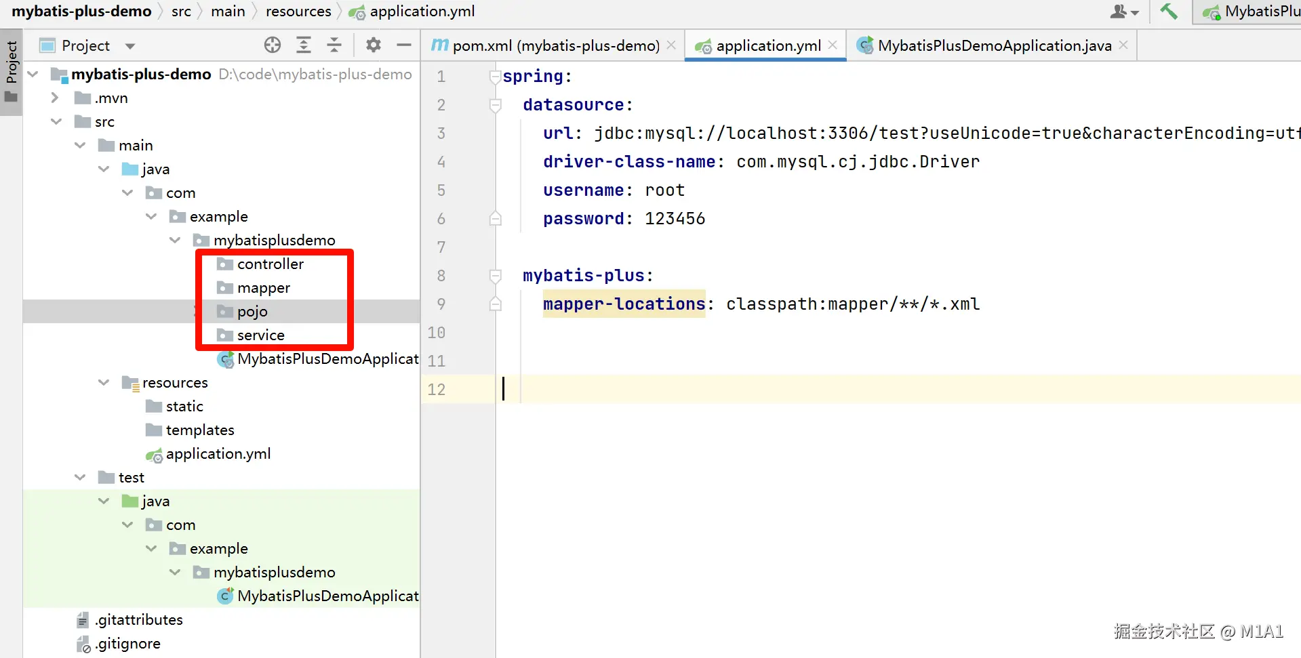Fold the mybatis-plus block at line 8

pyautogui.click(x=496, y=276)
